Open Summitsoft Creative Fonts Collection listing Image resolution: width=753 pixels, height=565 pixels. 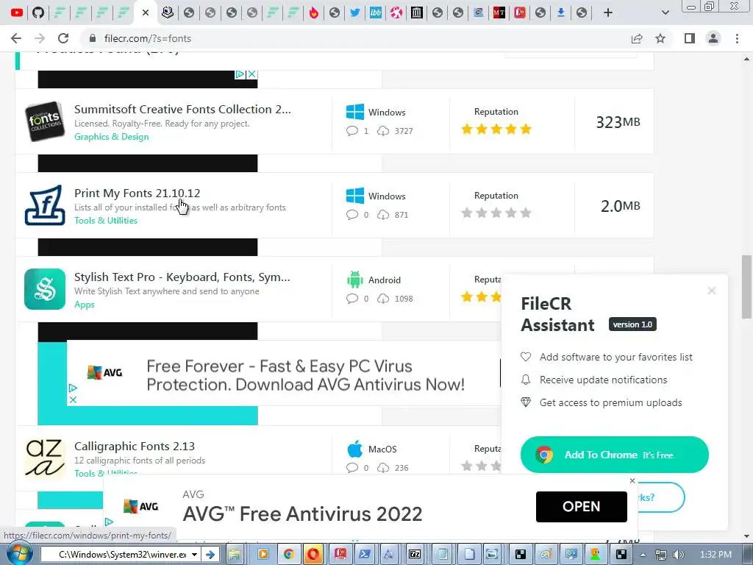click(x=182, y=110)
